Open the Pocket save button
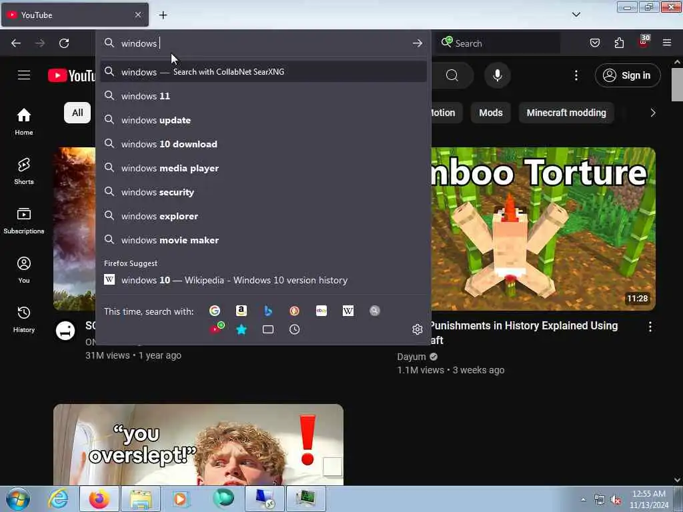The width and height of the screenshot is (683, 512). click(x=594, y=43)
